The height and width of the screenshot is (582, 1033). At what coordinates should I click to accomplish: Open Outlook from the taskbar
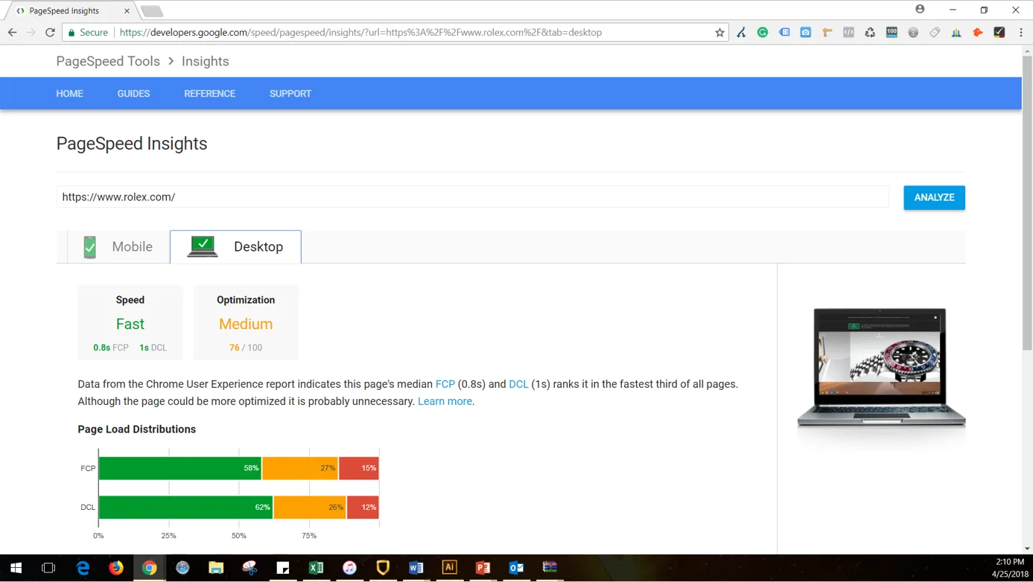[x=516, y=567]
